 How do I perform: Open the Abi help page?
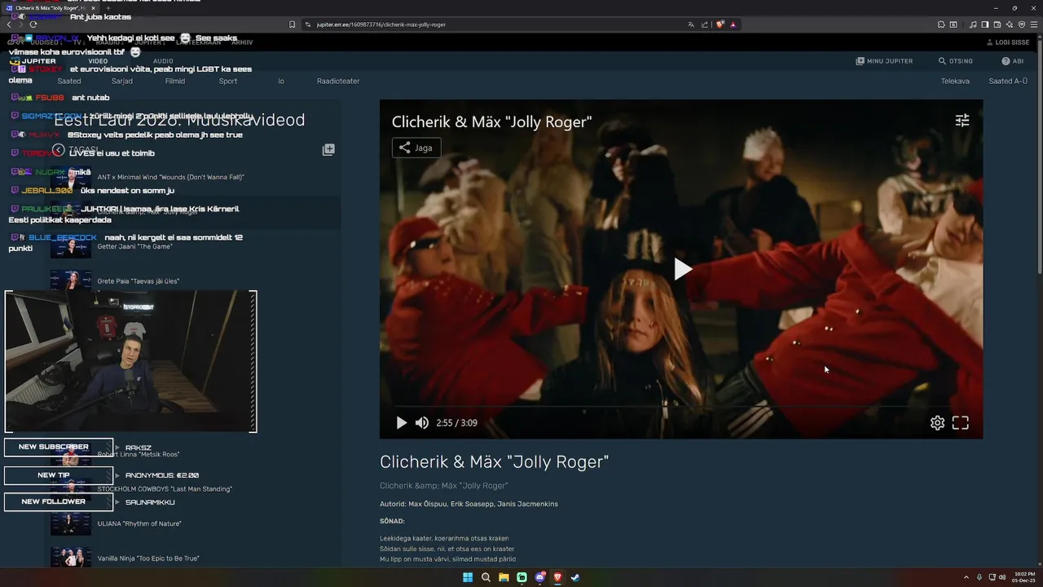(x=1012, y=61)
